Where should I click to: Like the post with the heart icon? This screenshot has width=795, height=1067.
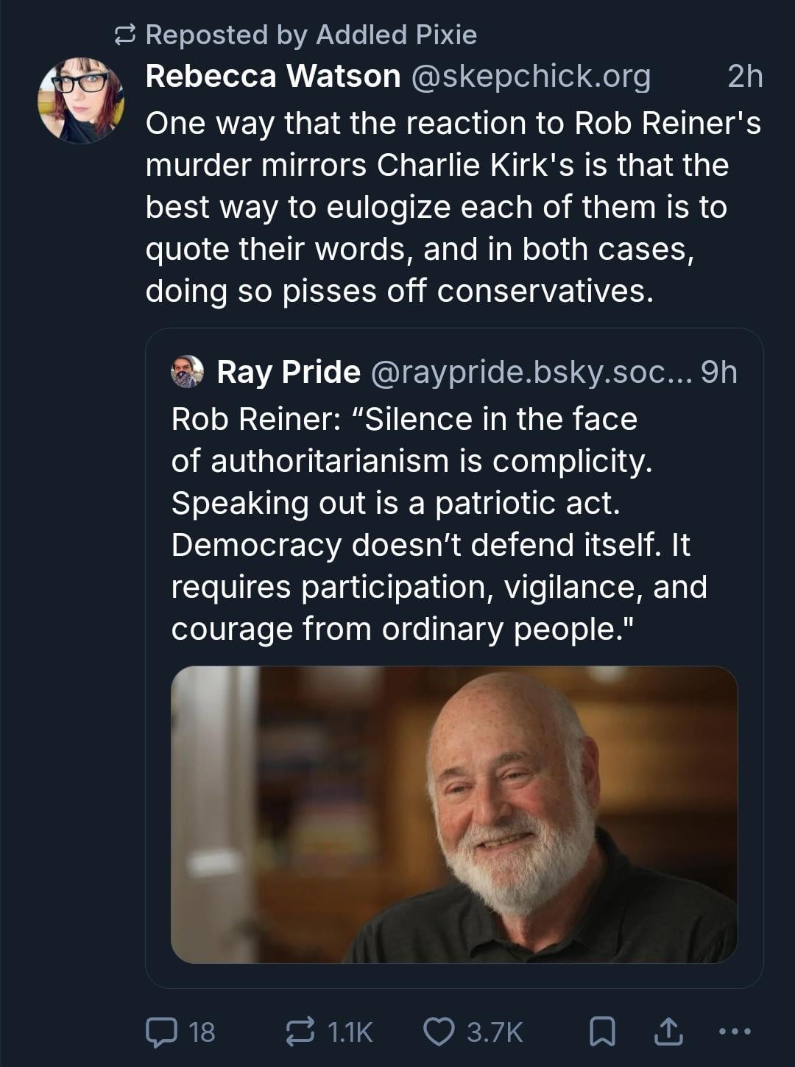pos(439,1031)
